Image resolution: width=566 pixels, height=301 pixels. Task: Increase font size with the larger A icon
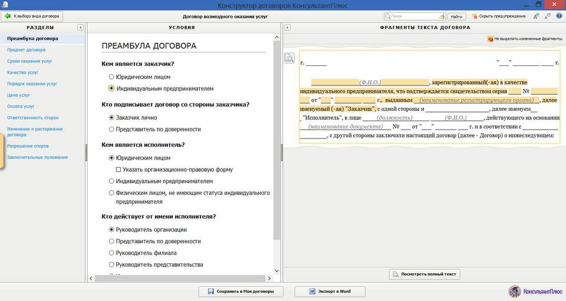536,16
